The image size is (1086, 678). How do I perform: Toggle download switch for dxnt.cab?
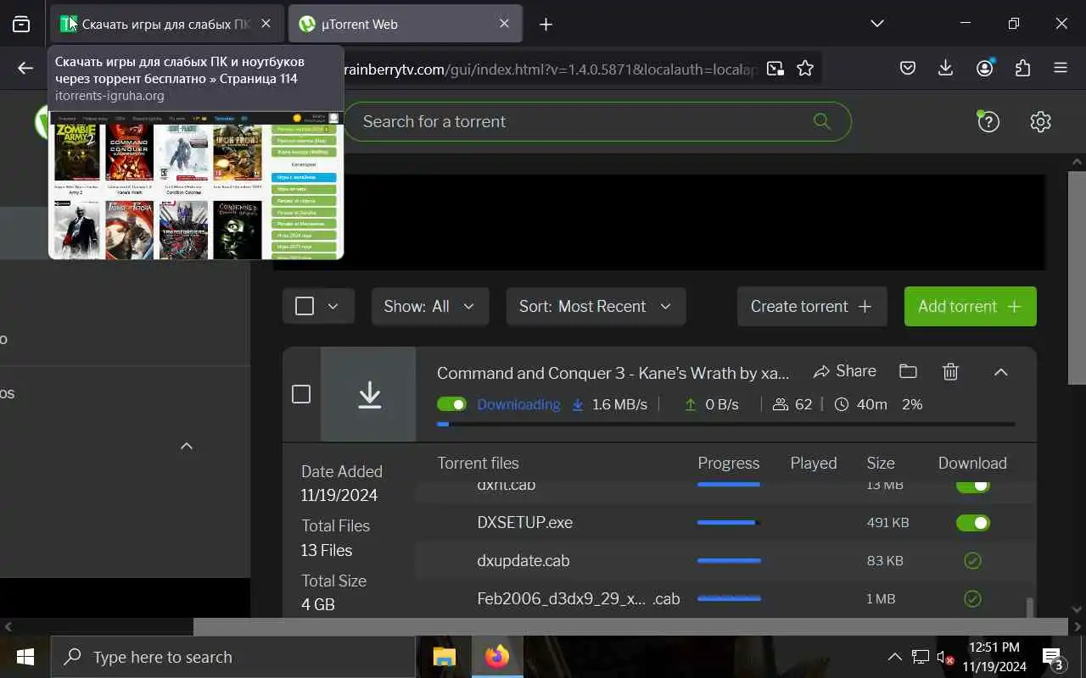(x=972, y=486)
